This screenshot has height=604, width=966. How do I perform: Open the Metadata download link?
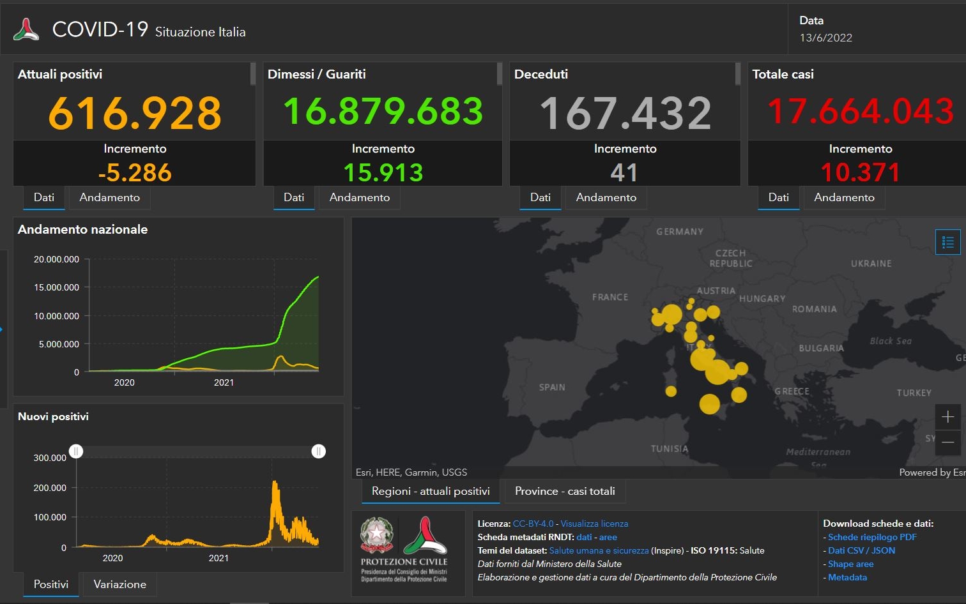(x=847, y=577)
